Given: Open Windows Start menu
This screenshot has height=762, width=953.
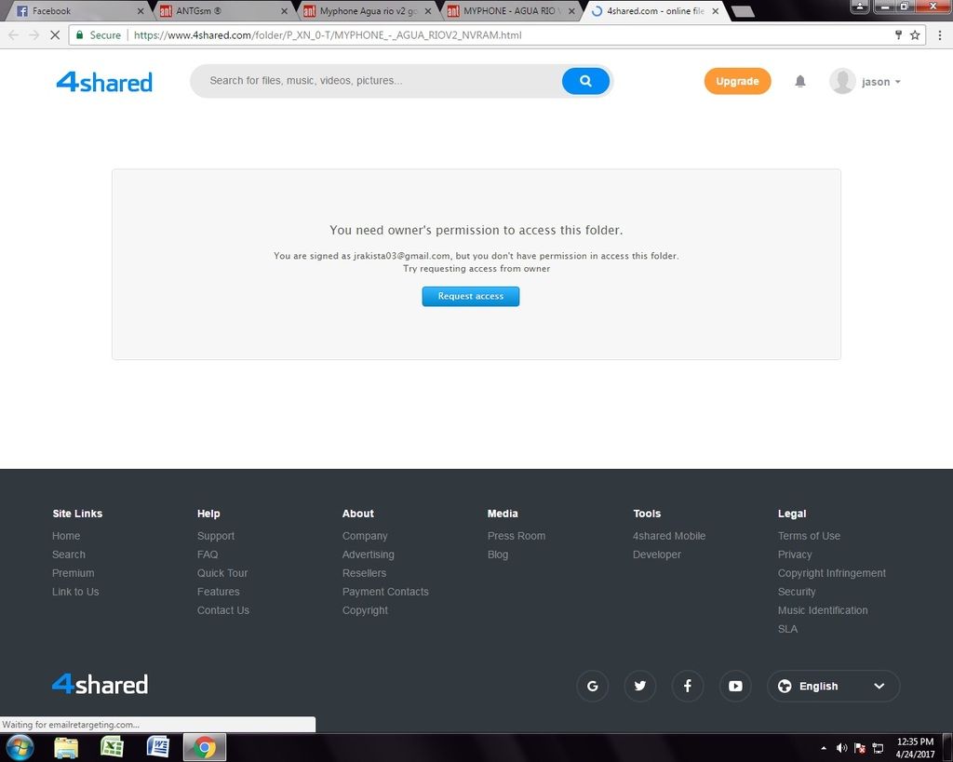Looking at the screenshot, I should tap(20, 747).
